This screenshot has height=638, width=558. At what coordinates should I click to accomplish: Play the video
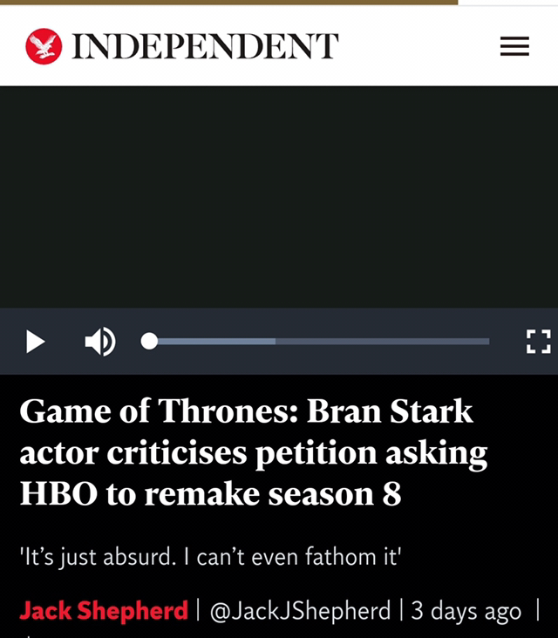pyautogui.click(x=36, y=342)
